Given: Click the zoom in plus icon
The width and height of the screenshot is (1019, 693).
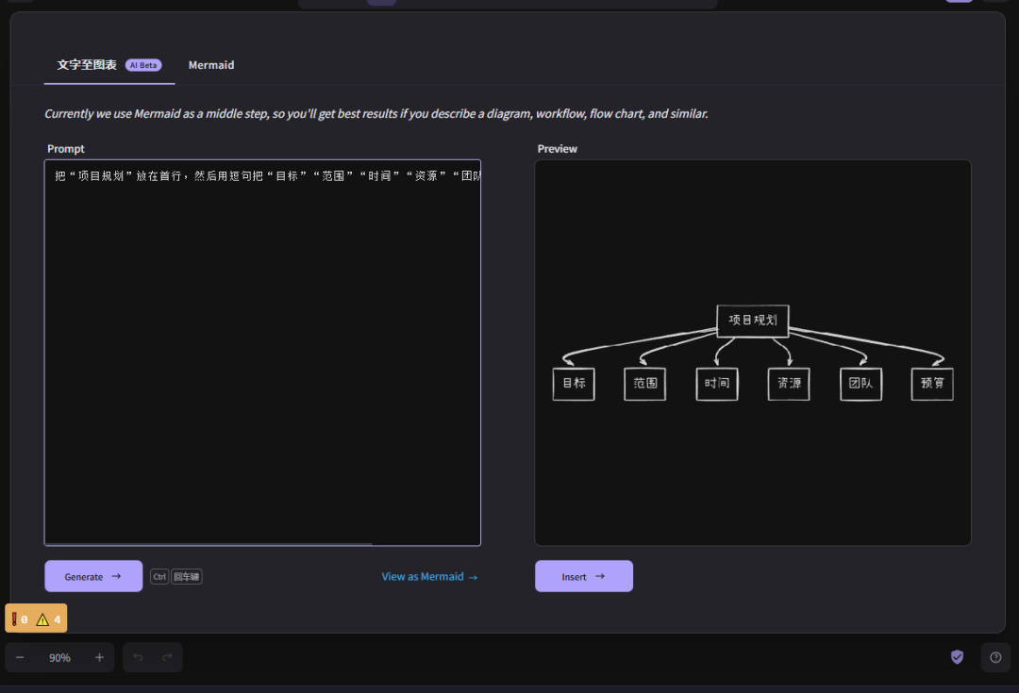Looking at the screenshot, I should click(x=99, y=657).
